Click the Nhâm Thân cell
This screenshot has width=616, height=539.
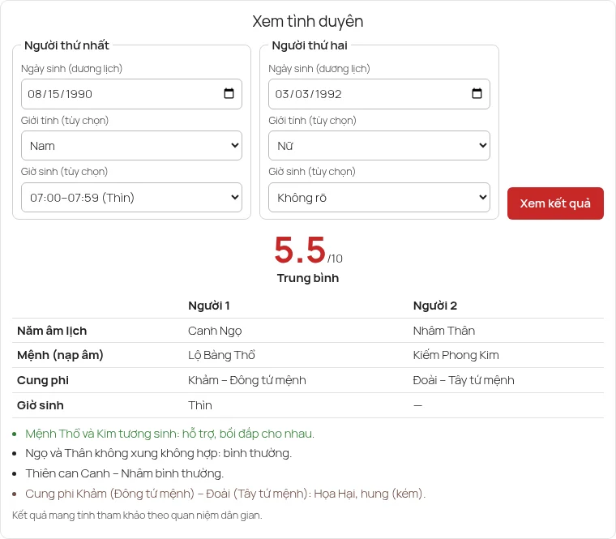click(x=444, y=331)
